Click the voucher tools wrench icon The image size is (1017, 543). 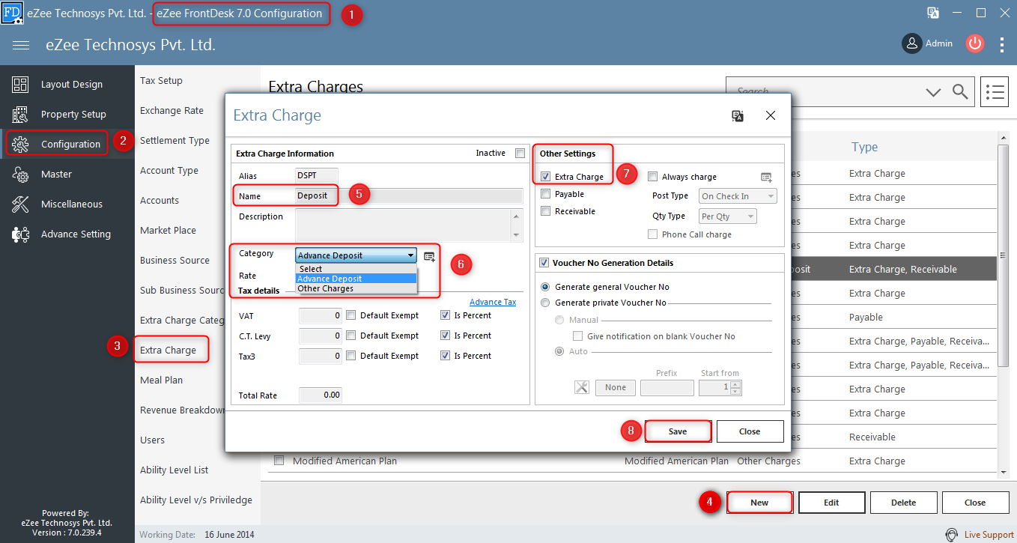click(x=582, y=387)
